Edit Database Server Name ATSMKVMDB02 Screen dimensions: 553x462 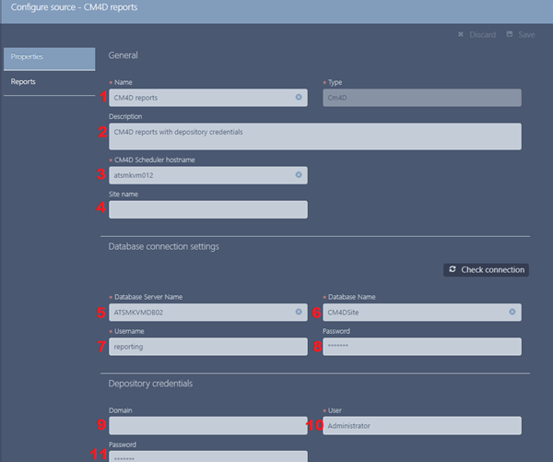(x=208, y=313)
